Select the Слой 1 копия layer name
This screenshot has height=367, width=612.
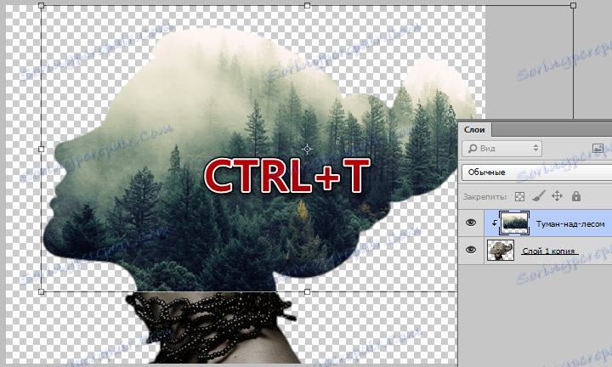[x=548, y=251]
